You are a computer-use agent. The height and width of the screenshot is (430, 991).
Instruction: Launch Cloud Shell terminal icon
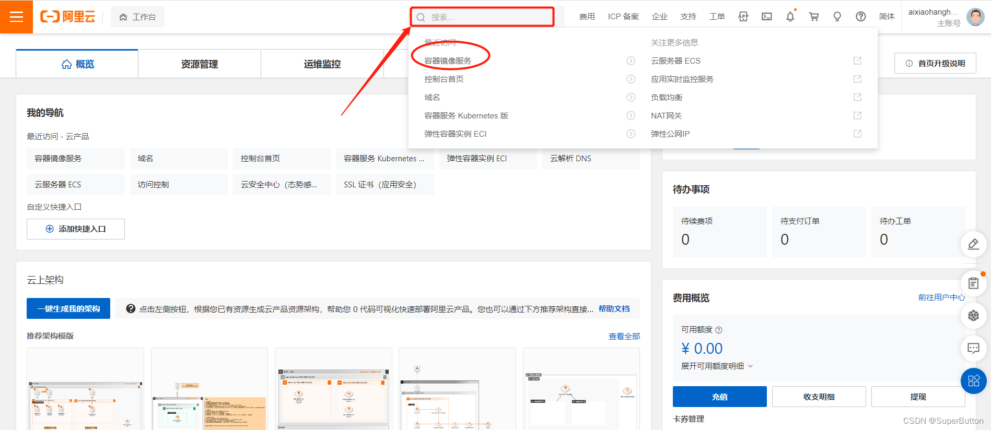coord(767,17)
